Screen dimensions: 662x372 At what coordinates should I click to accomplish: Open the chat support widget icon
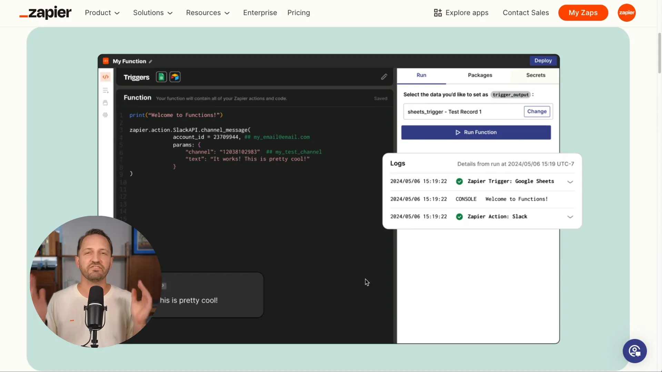[x=634, y=351]
